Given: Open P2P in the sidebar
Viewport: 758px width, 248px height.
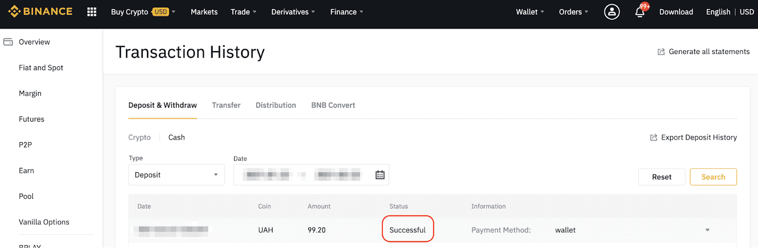Looking at the screenshot, I should pos(25,145).
